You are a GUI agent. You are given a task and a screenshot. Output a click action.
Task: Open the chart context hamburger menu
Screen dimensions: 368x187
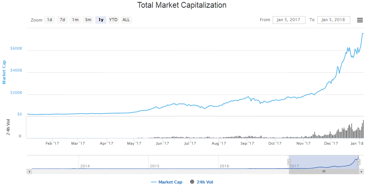pyautogui.click(x=360, y=20)
